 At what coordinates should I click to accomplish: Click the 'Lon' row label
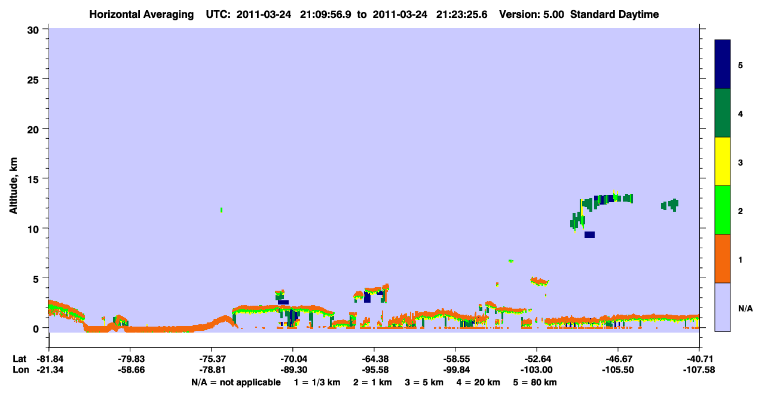20,370
